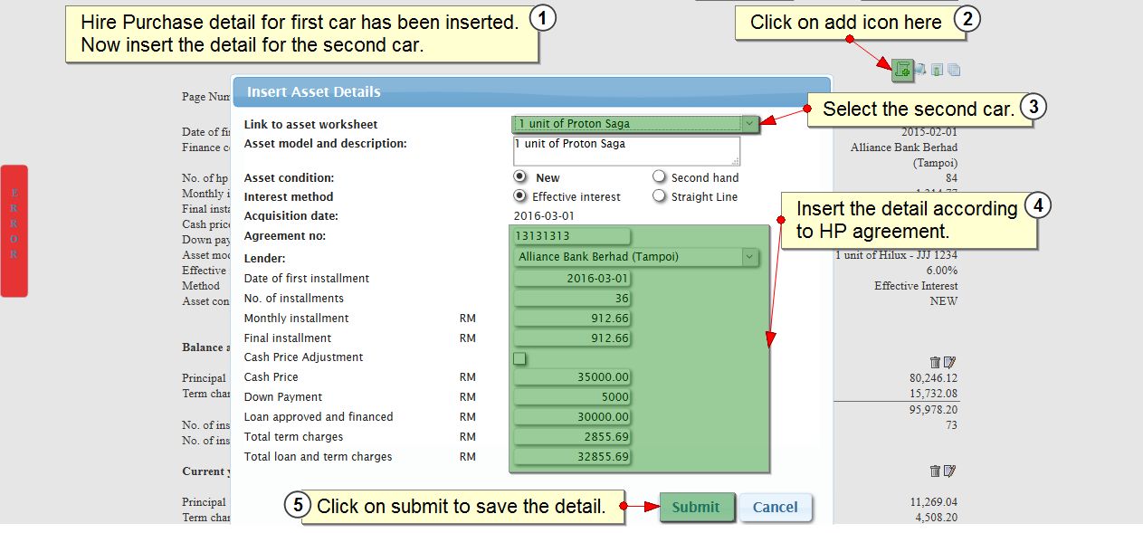1143x533 pixels.
Task: Click the red ERROR side tab
Action: click(14, 231)
